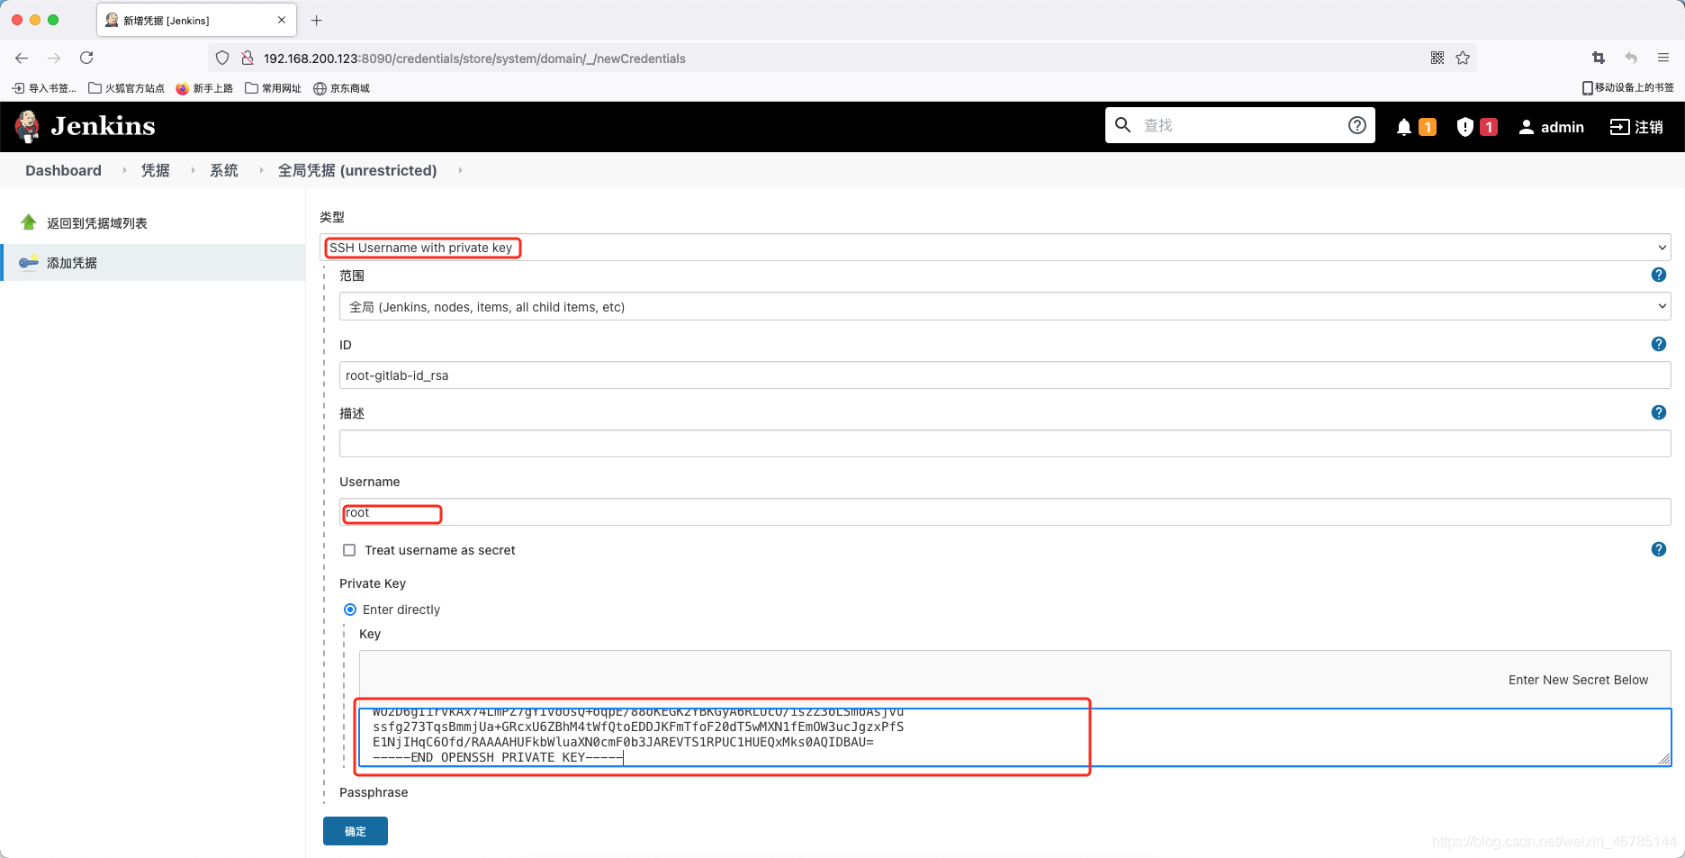Click the green up arrow back icon
The height and width of the screenshot is (858, 1685).
click(29, 222)
